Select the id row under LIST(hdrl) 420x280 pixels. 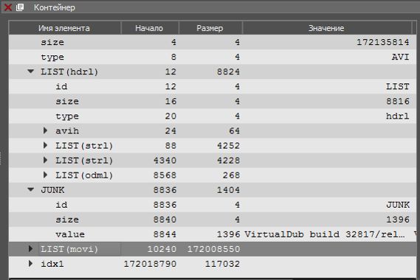tap(213, 86)
